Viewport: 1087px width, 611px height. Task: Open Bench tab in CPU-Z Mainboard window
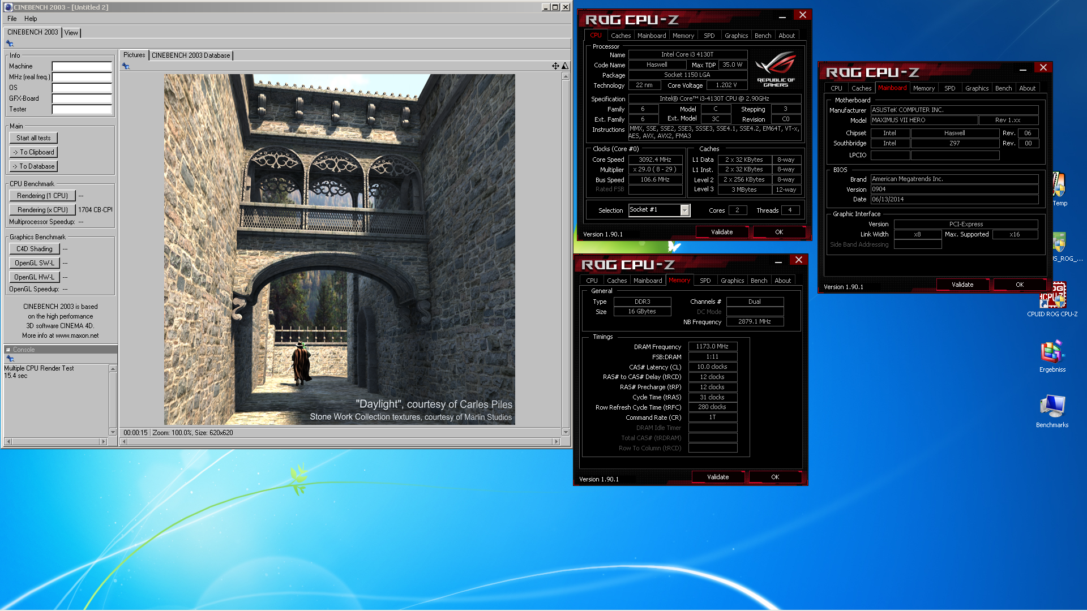pos(1004,88)
